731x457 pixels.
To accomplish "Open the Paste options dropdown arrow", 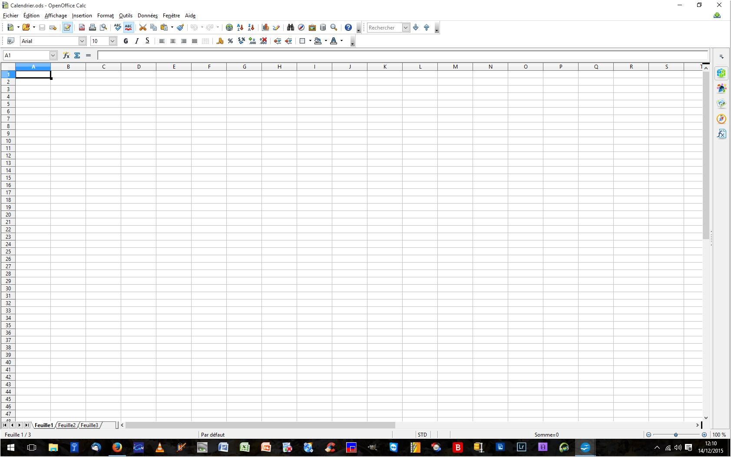I will pyautogui.click(x=172, y=27).
